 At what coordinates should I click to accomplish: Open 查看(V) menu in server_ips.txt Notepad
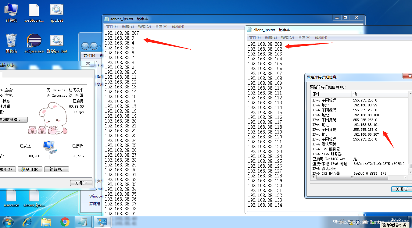pyautogui.click(x=161, y=27)
